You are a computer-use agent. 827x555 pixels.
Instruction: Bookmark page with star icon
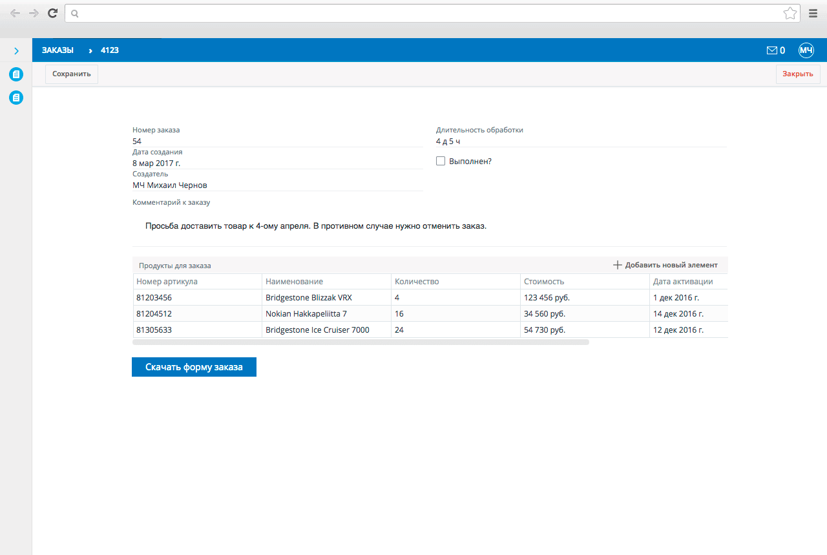790,13
